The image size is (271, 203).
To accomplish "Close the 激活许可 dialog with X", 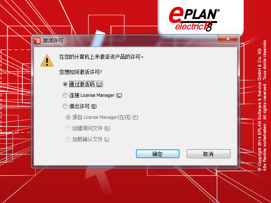I will click(x=228, y=38).
